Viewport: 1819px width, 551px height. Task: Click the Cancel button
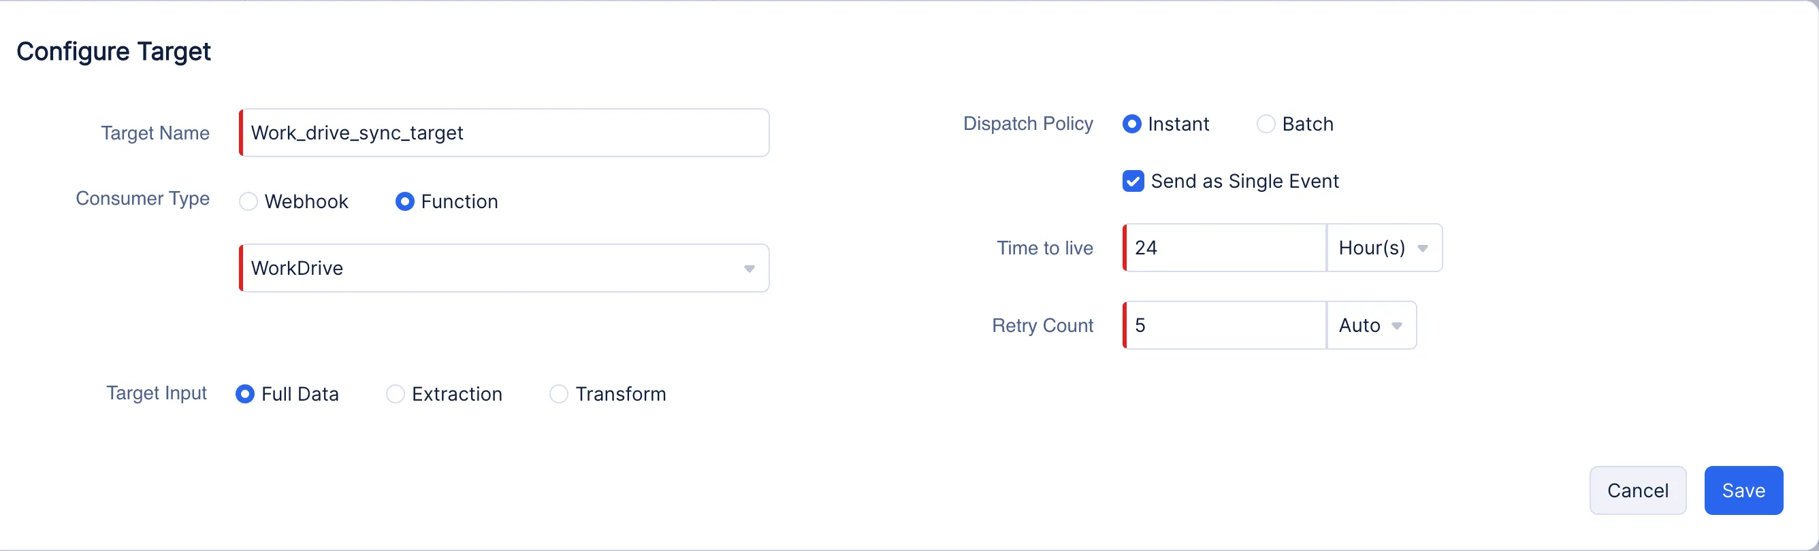click(x=1637, y=490)
